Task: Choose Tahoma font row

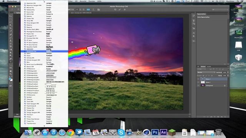Action: [45, 99]
